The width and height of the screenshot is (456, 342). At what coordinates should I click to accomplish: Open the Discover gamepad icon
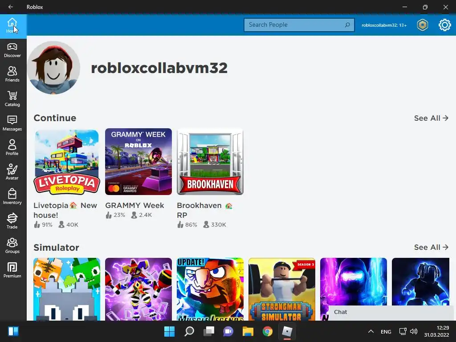pos(12,50)
